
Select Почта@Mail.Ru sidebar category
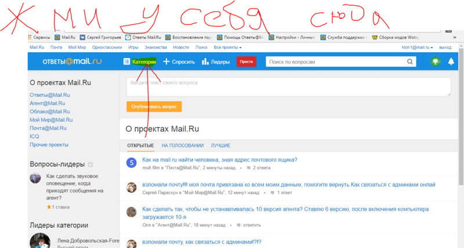(48, 128)
